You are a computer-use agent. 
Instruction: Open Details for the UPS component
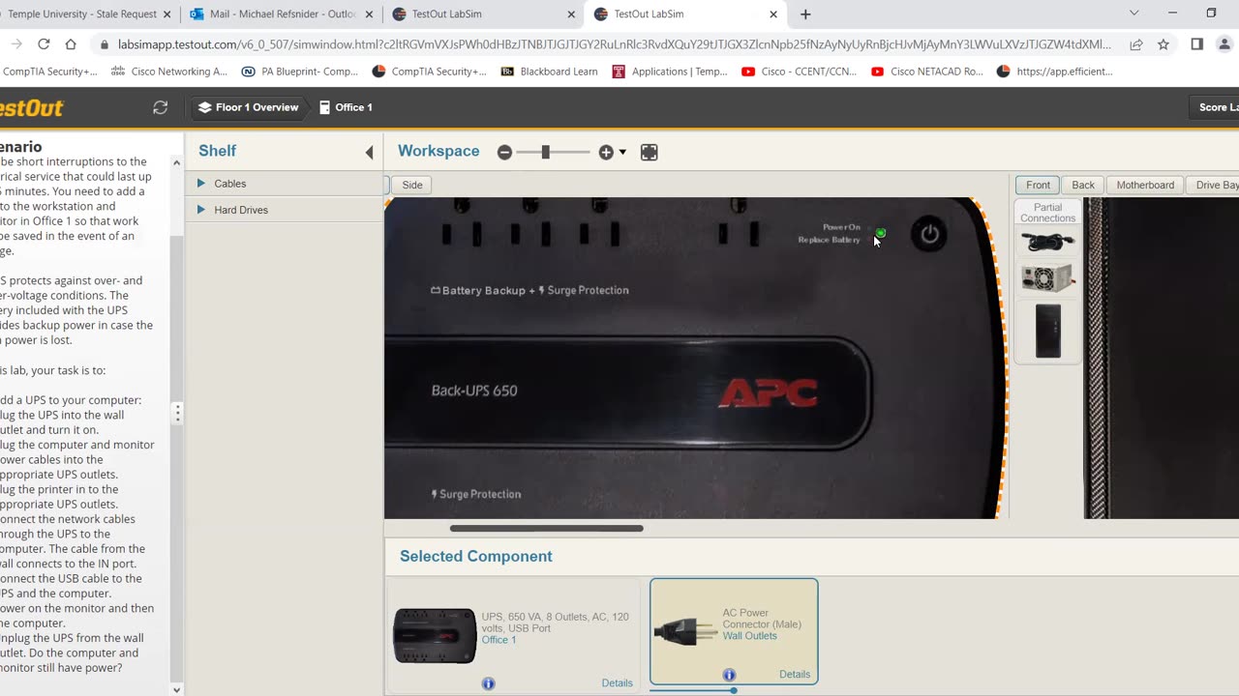(x=617, y=683)
